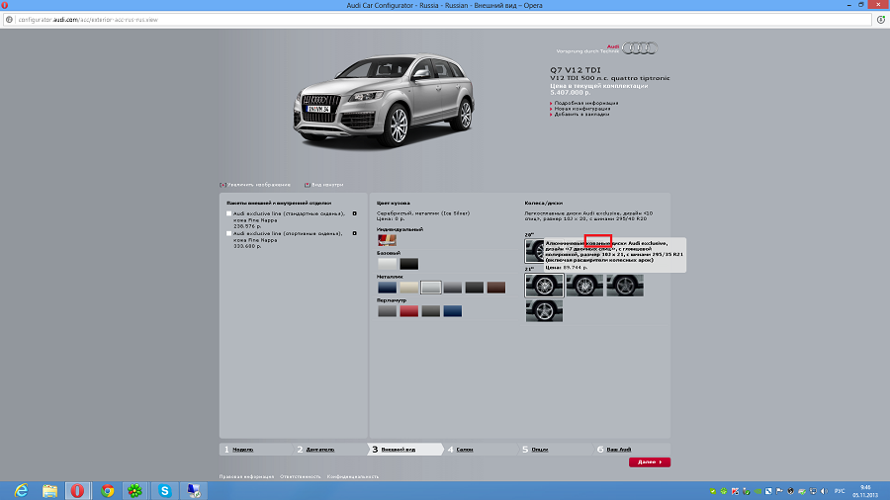890x500 pixels.
Task: Select dark blue Металлик swatch
Action: pyautogui.click(x=387, y=288)
